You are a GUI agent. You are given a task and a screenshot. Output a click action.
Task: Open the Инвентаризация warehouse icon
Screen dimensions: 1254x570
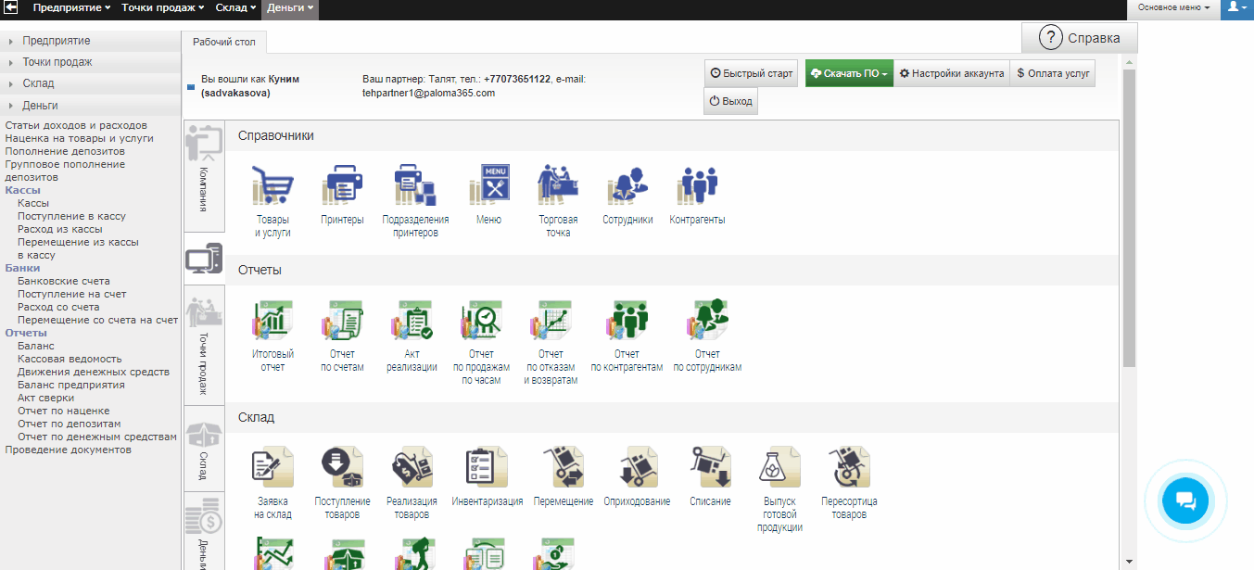point(487,467)
